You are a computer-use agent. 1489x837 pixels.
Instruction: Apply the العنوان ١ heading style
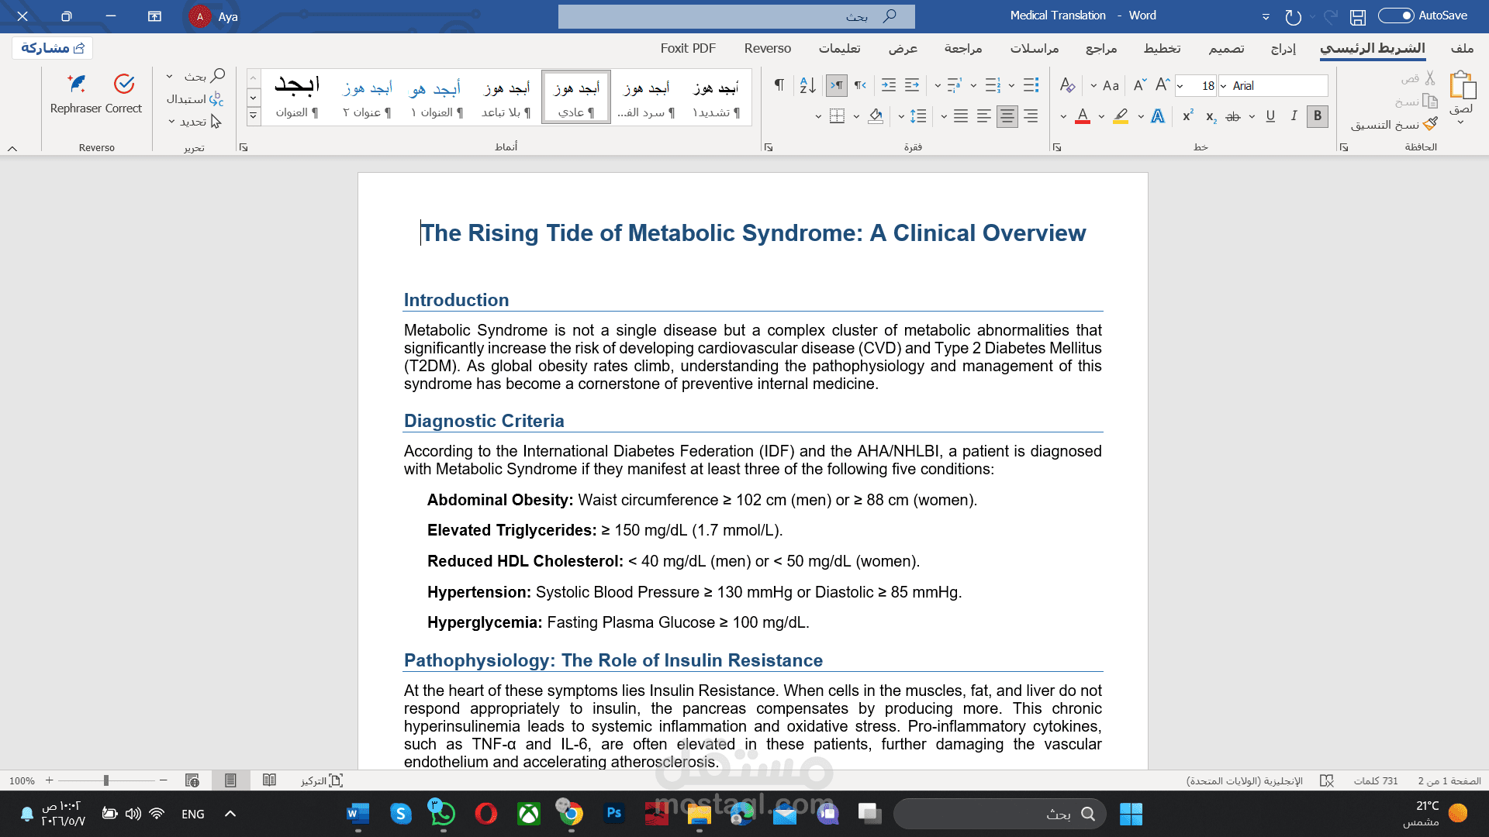437,97
